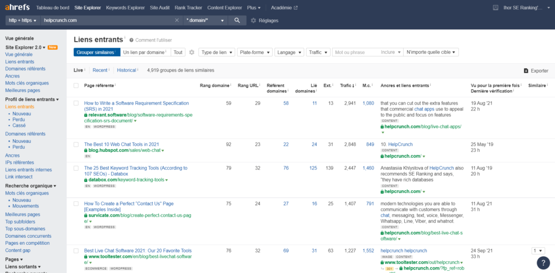Open the Type de lien filter

point(217,53)
